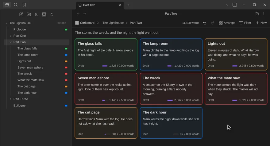The height and width of the screenshot is (146, 270).
Task: Collapse the Part Two folder
Action: tap(11, 42)
